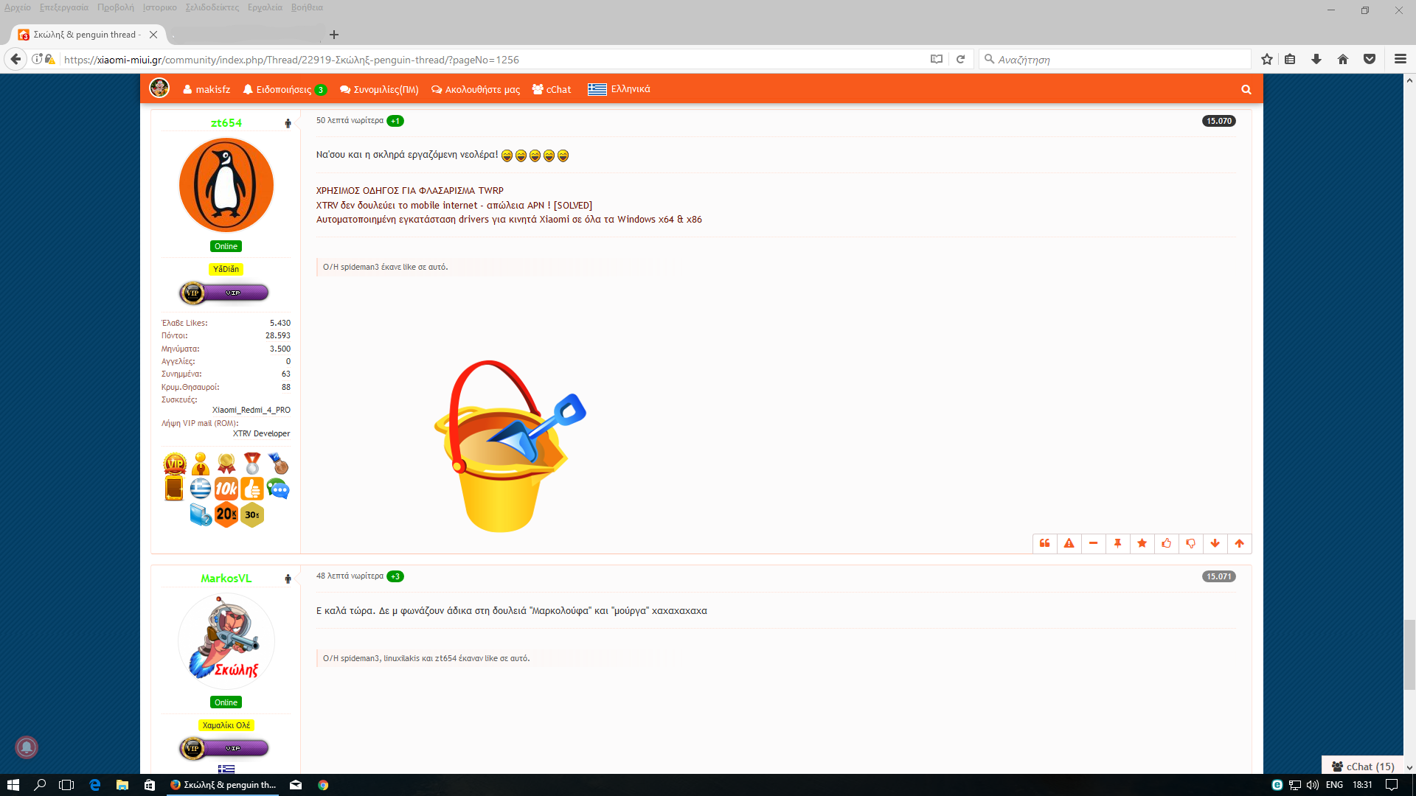Open the Firefox hamburger menu
The width and height of the screenshot is (1416, 796).
point(1400,59)
